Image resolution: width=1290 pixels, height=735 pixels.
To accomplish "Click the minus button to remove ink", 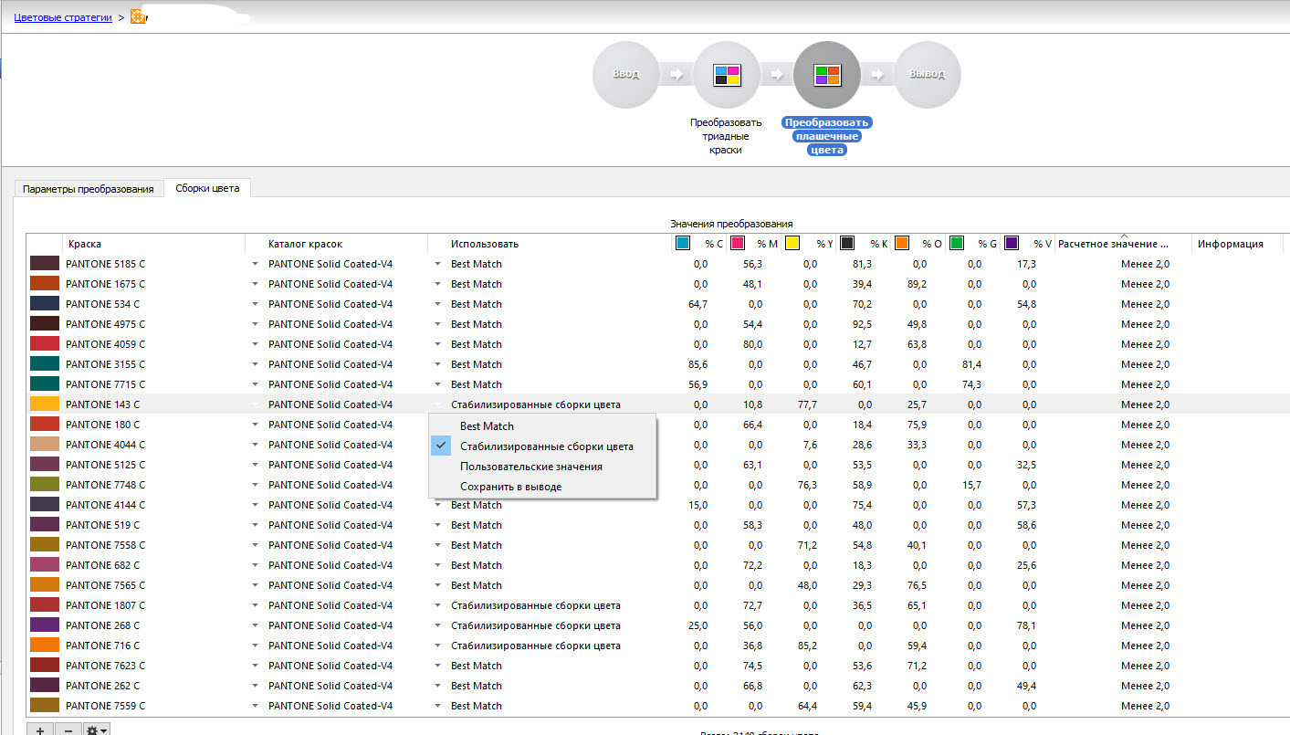I will [x=68, y=730].
